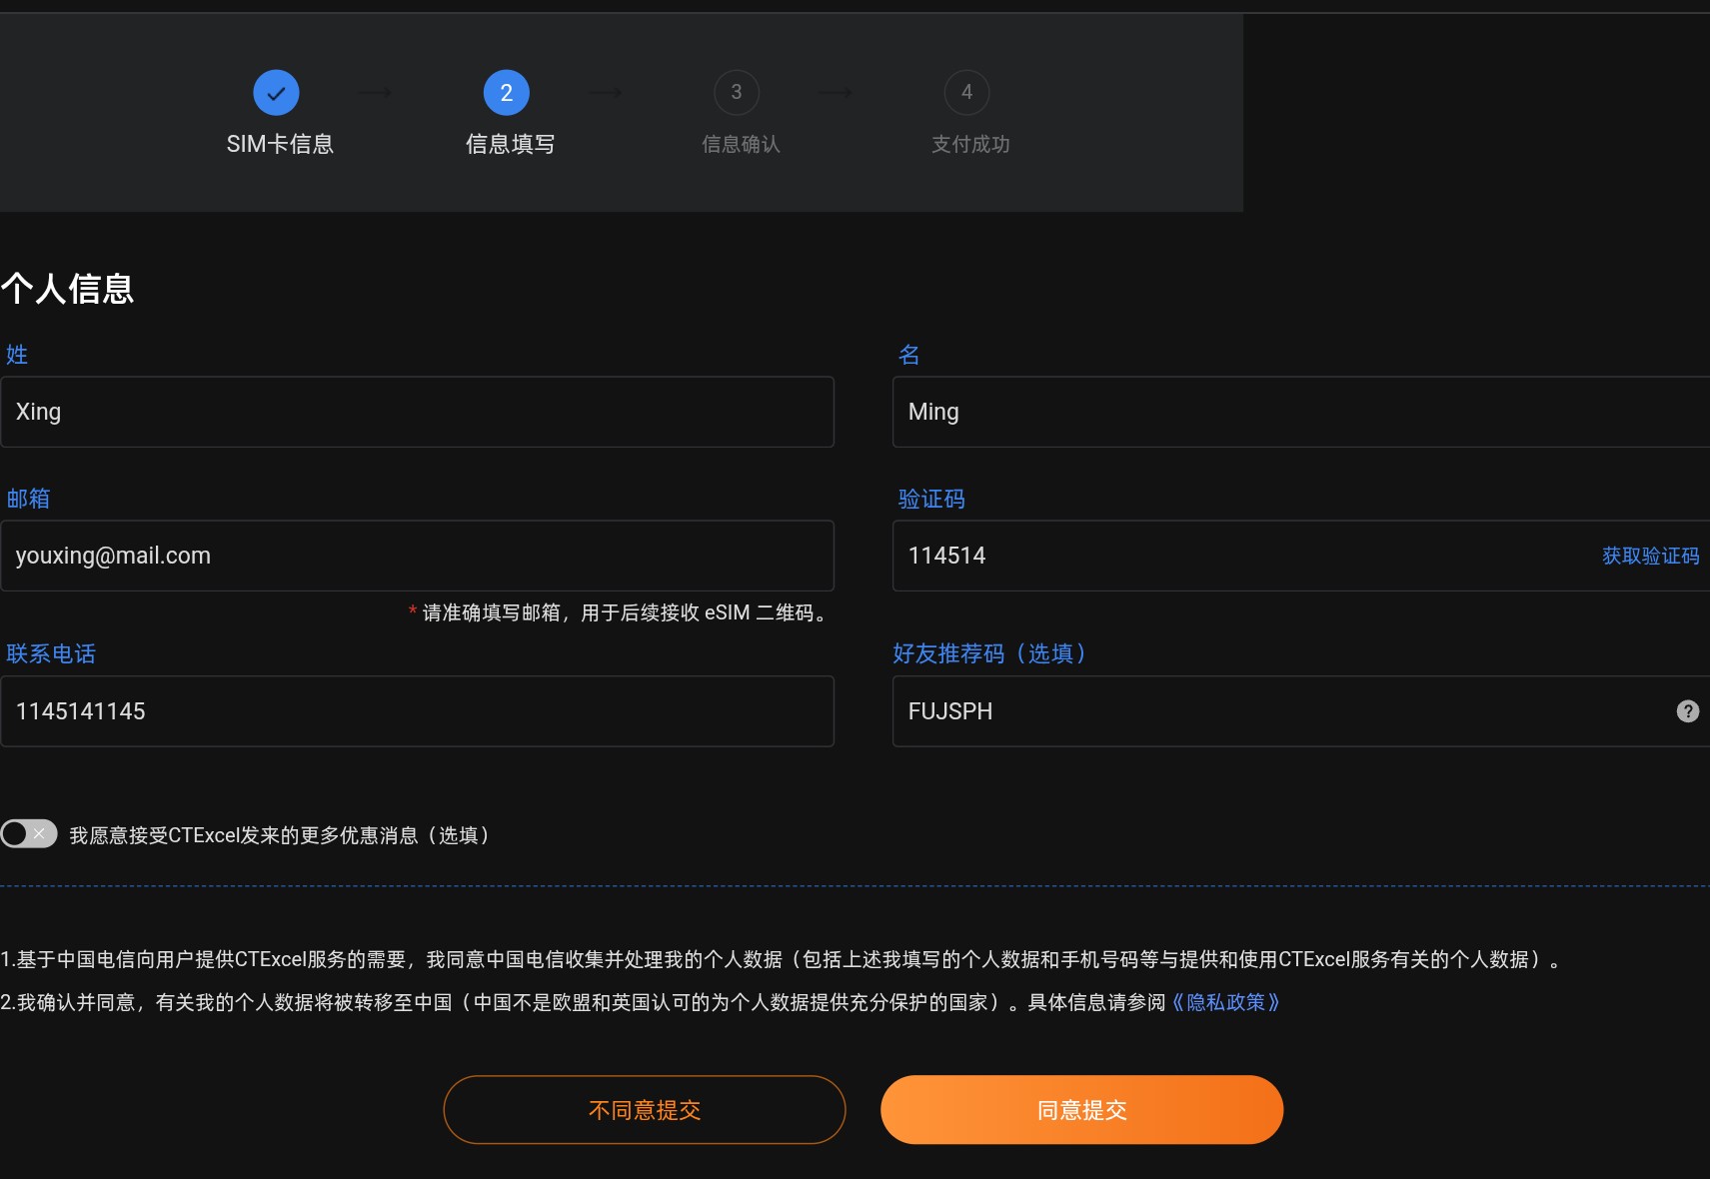Submit the form with 同意提交 button
1710x1179 pixels.
tap(1081, 1109)
